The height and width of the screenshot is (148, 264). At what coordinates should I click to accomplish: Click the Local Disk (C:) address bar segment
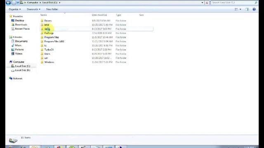click(x=50, y=2)
